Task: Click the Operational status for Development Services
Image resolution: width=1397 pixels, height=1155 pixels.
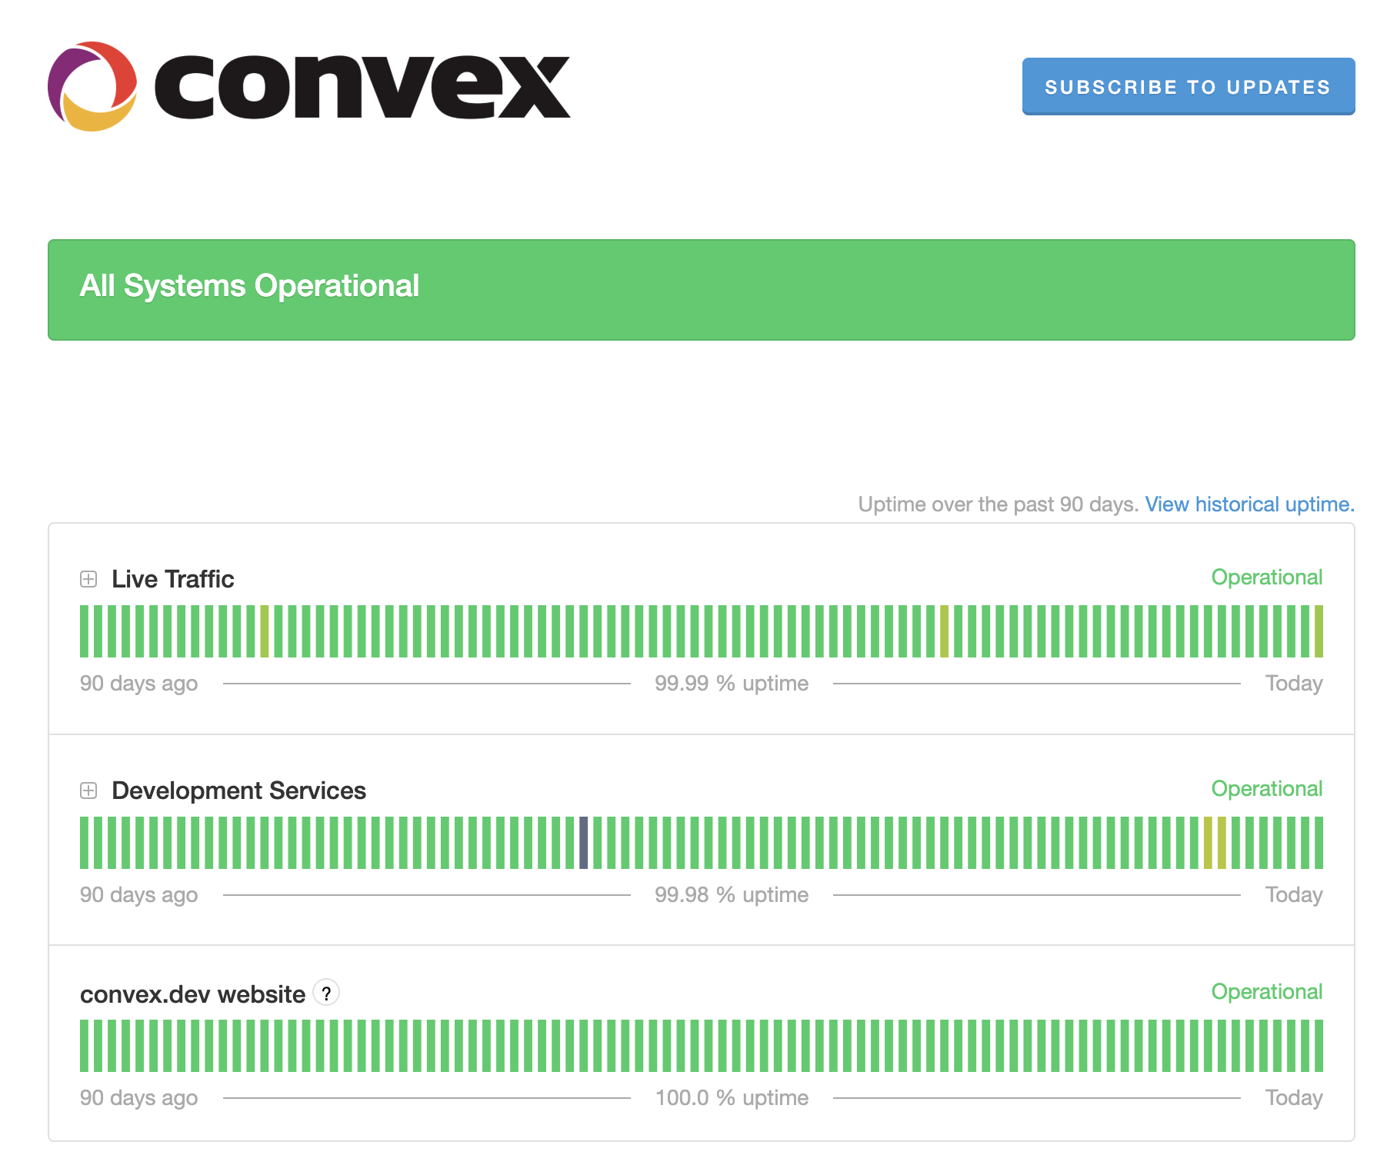Action: [1267, 789]
